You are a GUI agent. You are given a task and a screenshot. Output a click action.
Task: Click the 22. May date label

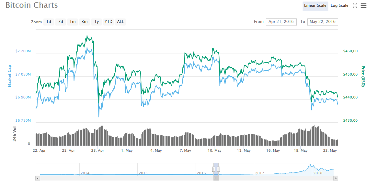tap(330, 151)
